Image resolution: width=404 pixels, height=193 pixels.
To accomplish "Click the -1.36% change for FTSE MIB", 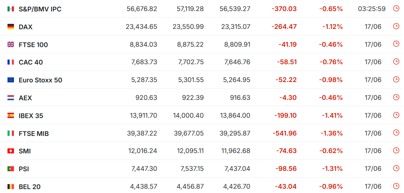I will [x=332, y=133].
